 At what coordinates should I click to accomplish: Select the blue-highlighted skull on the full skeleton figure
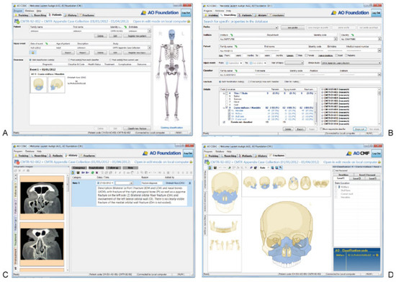pyautogui.click(x=172, y=35)
